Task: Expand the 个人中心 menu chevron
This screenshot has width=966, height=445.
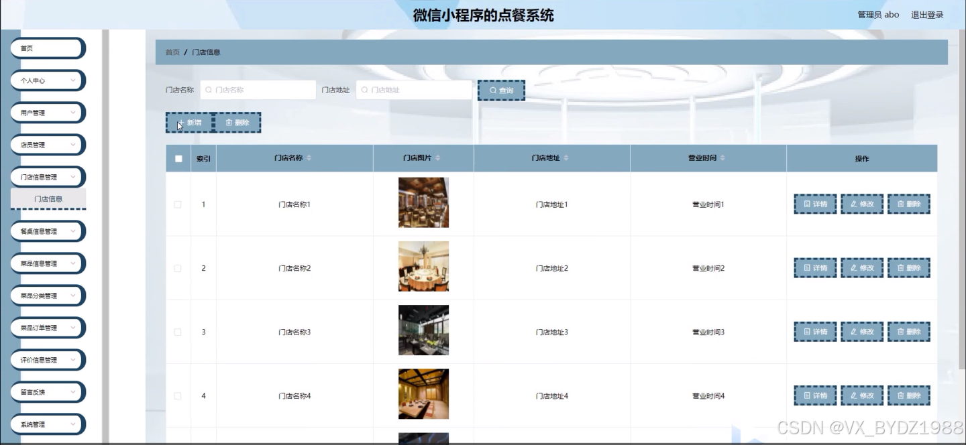Action: (73, 80)
